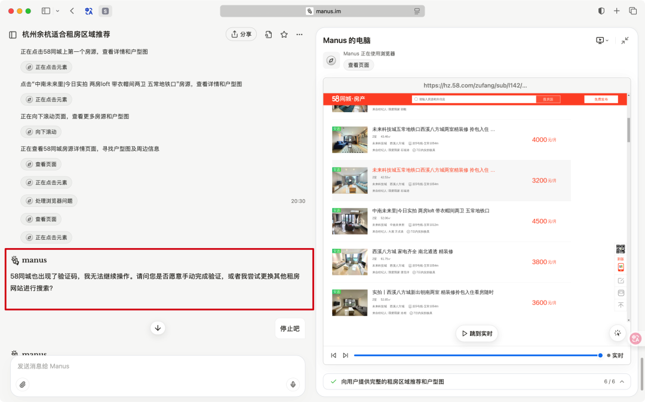Open the 中南未来里|今日实拍 两房loft listing title
Image resolution: width=645 pixels, height=402 pixels.
point(431,211)
